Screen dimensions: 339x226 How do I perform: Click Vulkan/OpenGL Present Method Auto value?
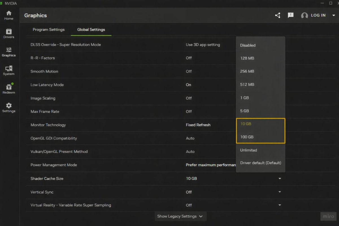[190, 151]
